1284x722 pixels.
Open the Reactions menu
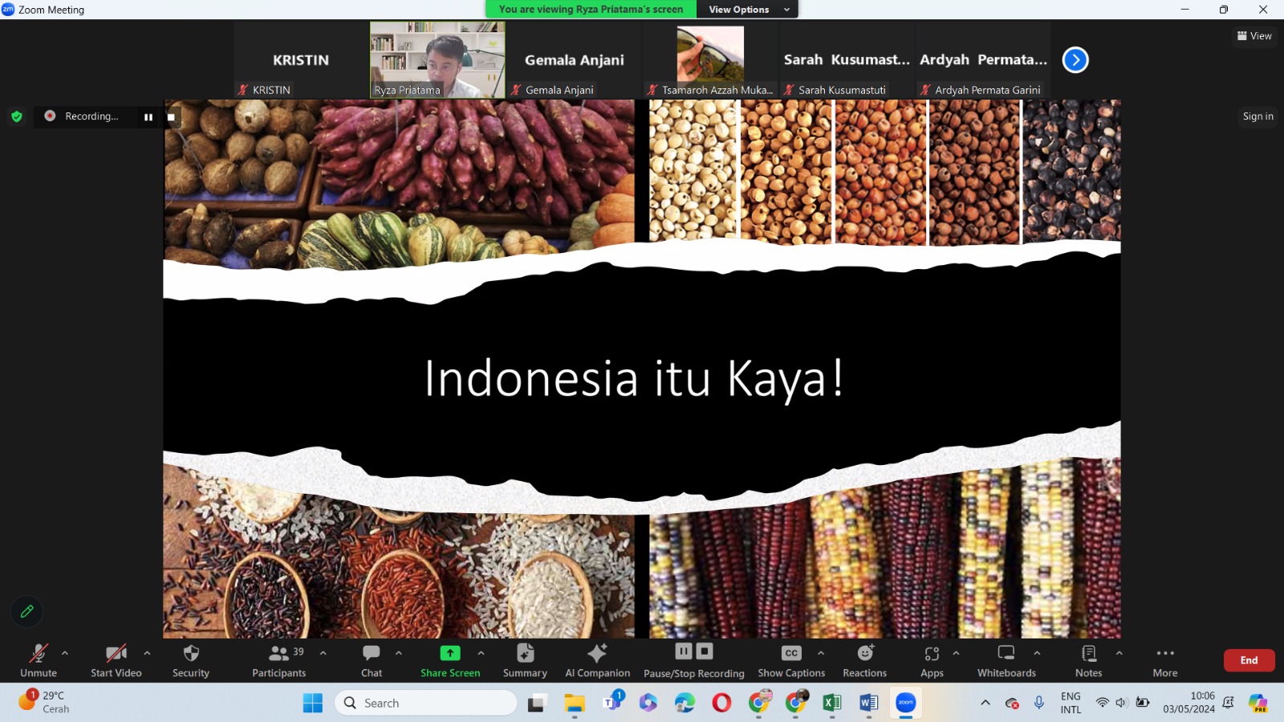pos(865,660)
